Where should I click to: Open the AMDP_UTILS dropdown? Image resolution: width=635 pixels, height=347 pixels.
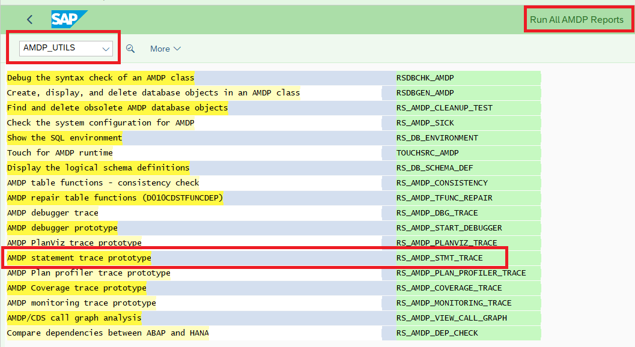(64, 48)
